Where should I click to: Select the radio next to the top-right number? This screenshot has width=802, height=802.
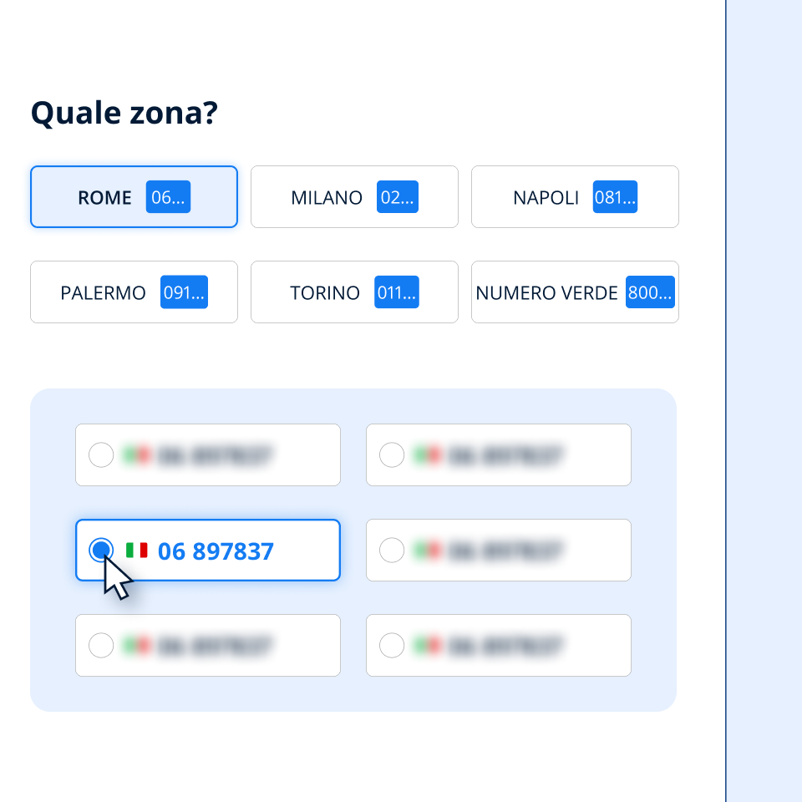click(x=392, y=454)
